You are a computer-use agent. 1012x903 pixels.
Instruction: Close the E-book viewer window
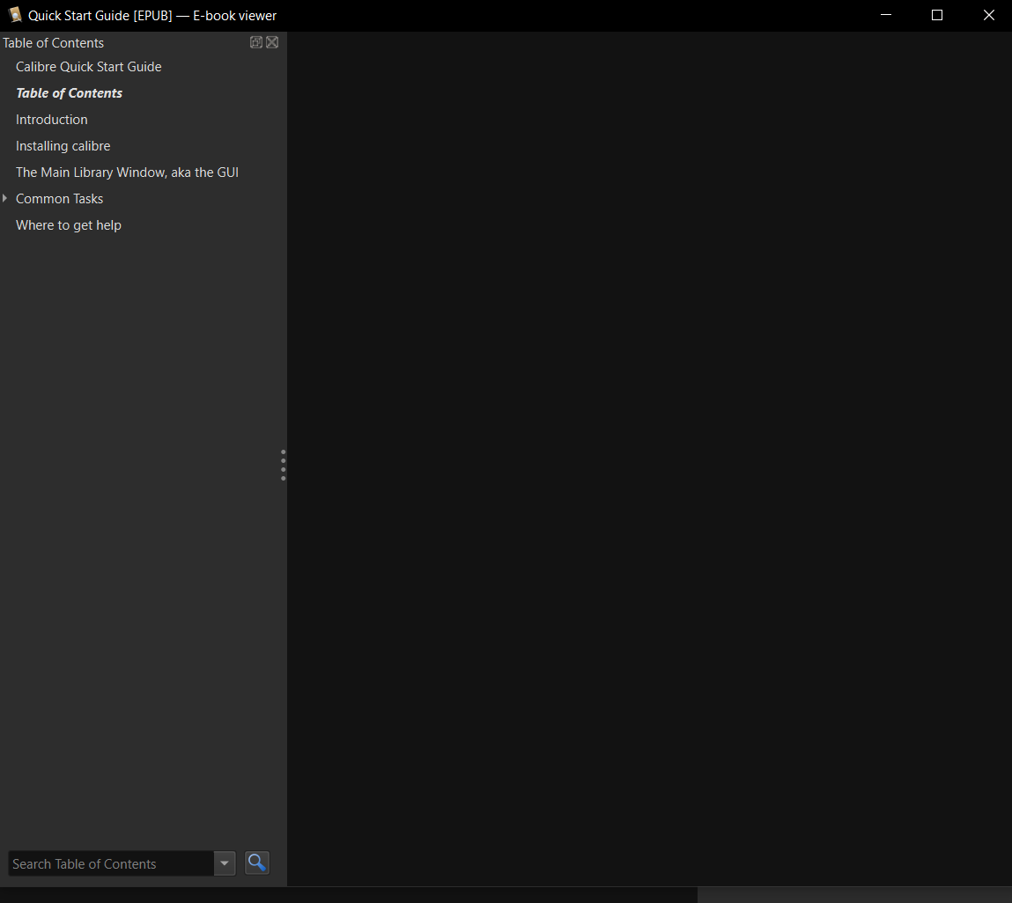(x=989, y=15)
